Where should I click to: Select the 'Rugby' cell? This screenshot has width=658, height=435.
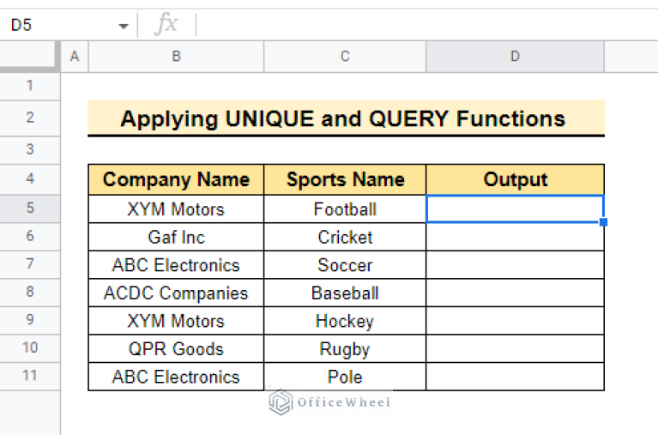[x=345, y=349]
